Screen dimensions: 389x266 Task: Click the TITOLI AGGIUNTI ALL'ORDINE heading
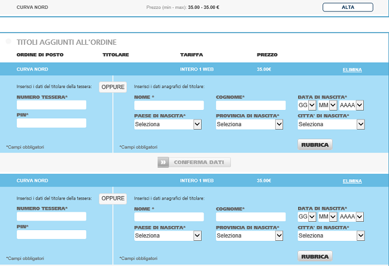pyautogui.click(x=66, y=42)
